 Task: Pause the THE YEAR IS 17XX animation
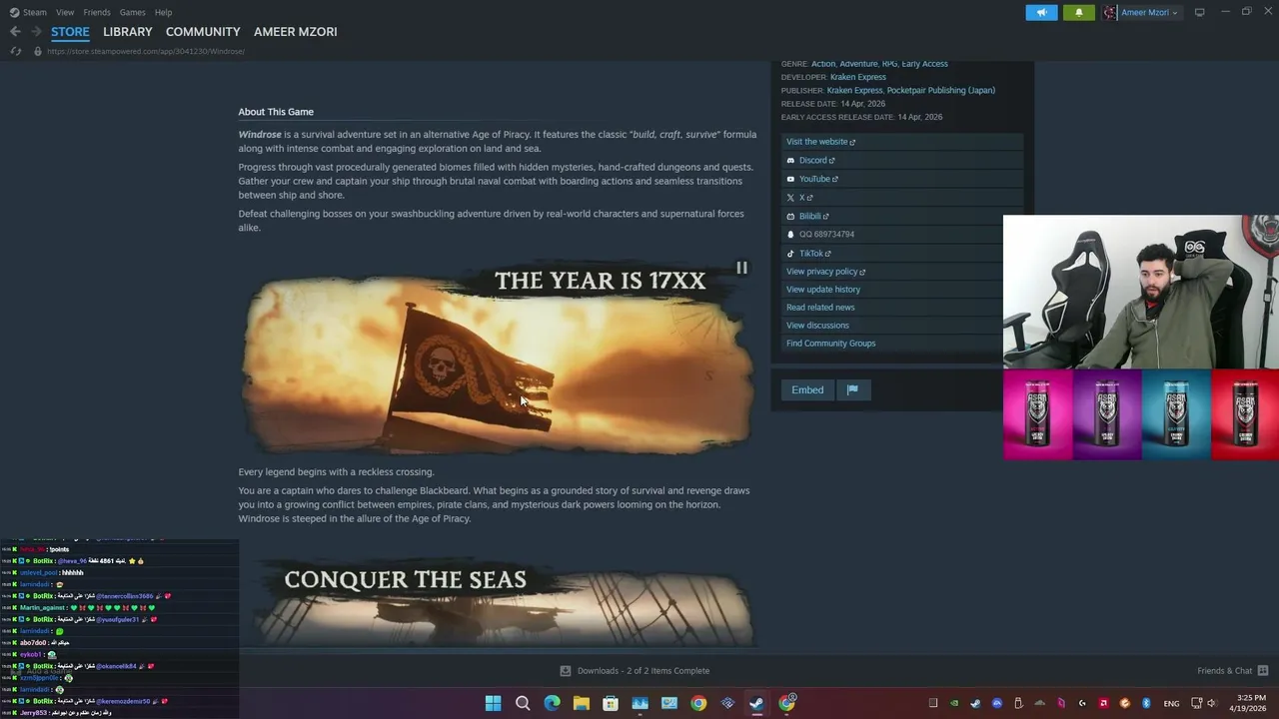[741, 268]
